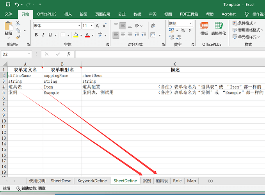Open 辅助功能: 调查 accessibility status
265x195 pixels.
(31, 188)
